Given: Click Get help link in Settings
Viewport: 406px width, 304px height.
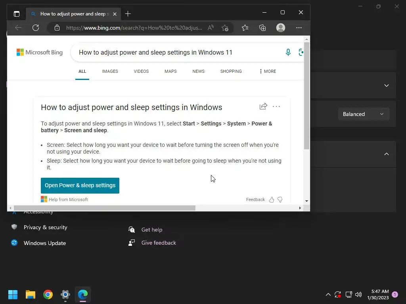Looking at the screenshot, I should pos(152,230).
